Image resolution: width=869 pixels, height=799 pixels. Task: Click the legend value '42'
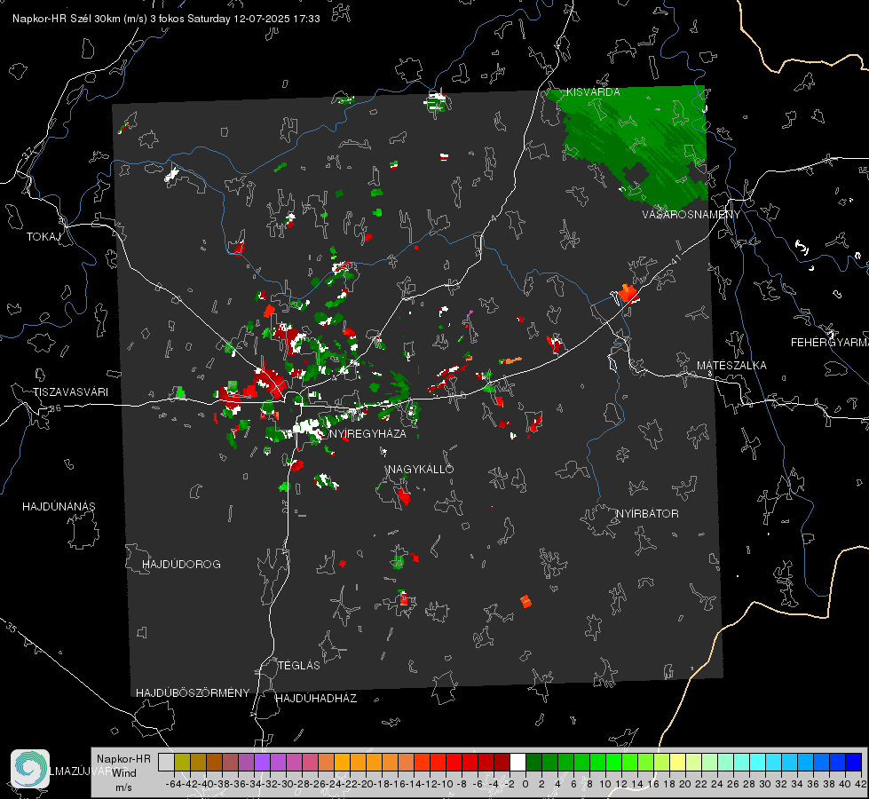coord(861,784)
